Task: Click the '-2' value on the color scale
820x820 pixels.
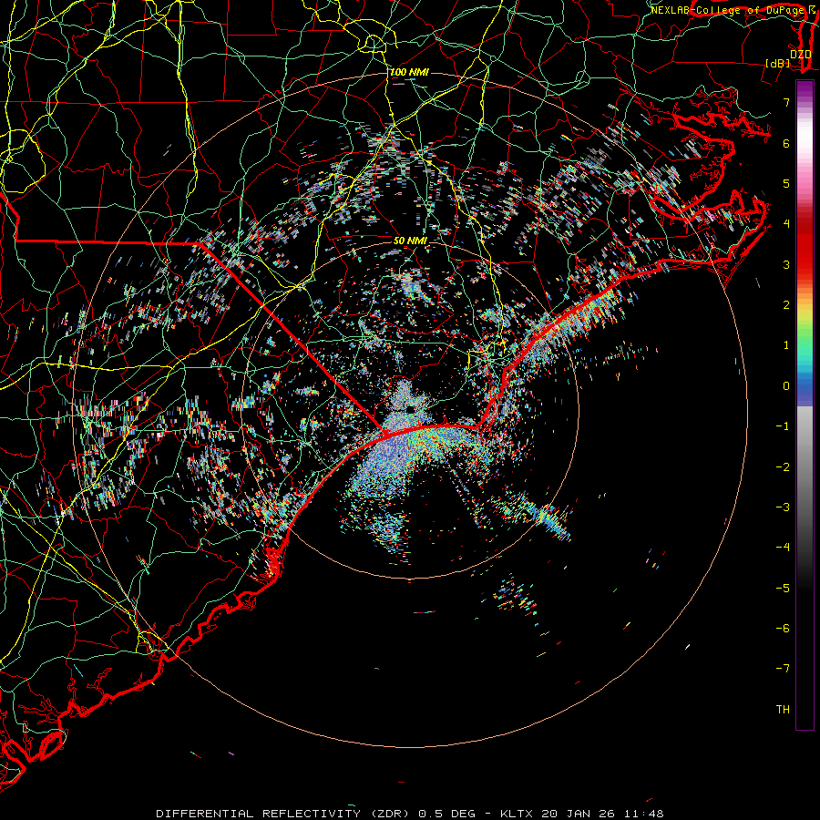Action: [783, 467]
